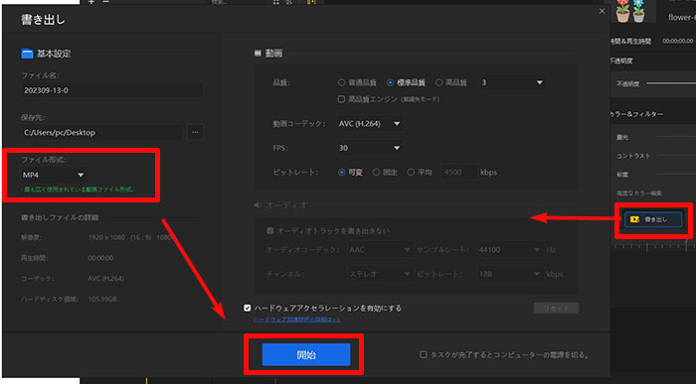This screenshot has height=384, width=696.
Task: Close the 書き出し dialog
Action: pos(602,11)
